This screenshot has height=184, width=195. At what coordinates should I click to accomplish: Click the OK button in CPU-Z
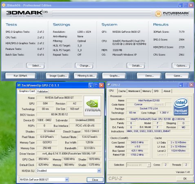coord(185,179)
